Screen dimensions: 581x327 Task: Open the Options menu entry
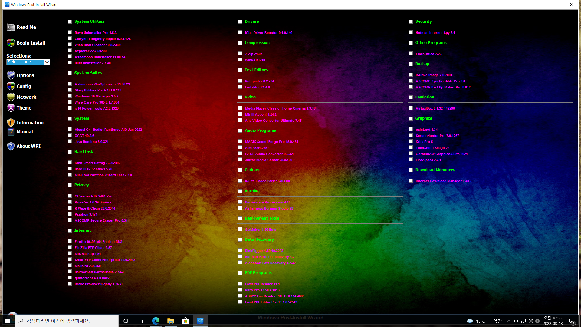click(x=25, y=75)
